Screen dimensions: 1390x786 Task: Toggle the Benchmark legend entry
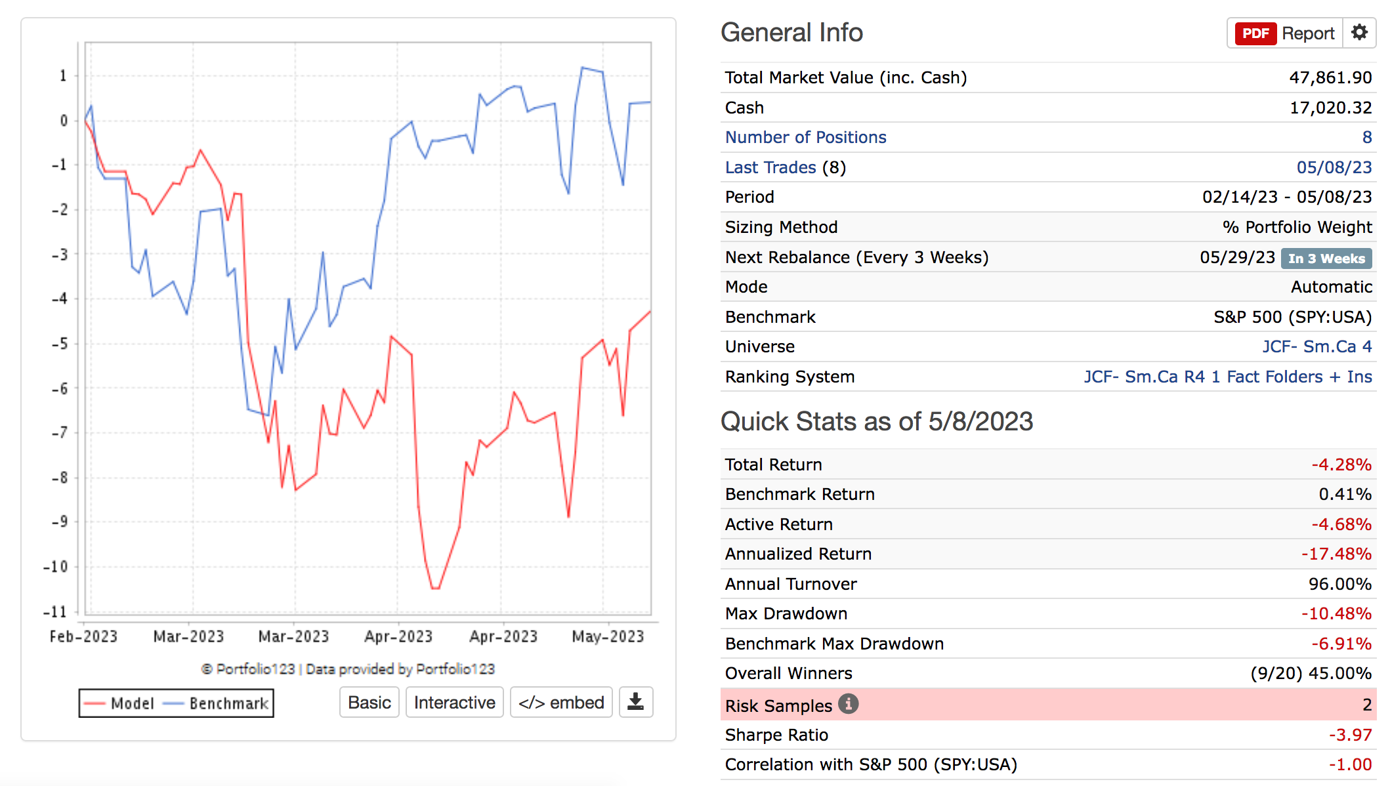pos(228,703)
